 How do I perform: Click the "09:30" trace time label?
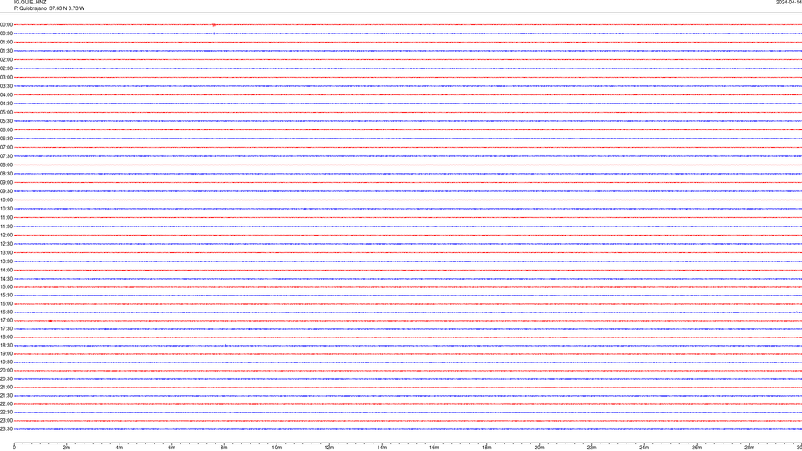[6, 191]
